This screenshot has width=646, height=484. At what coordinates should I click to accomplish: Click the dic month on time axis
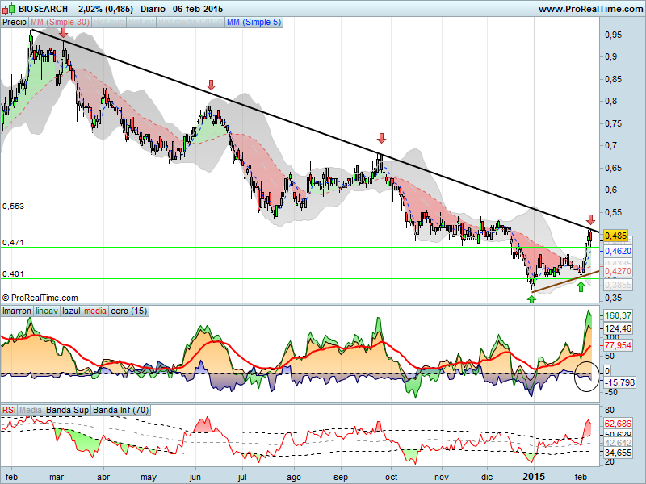pyautogui.click(x=487, y=477)
